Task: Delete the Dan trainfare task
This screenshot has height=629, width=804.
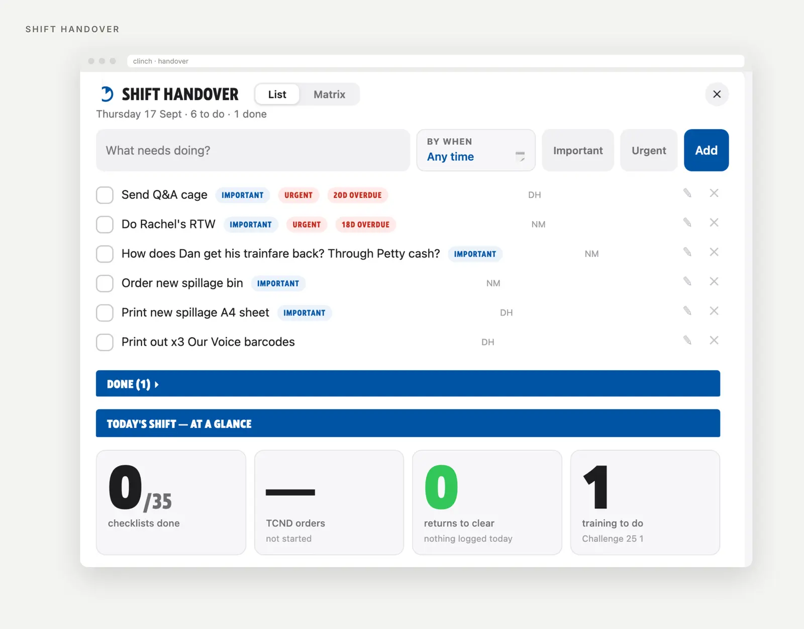Action: click(714, 252)
